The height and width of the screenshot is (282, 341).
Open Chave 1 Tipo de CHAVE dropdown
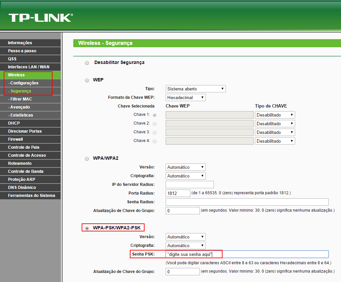pyautogui.click(x=275, y=115)
